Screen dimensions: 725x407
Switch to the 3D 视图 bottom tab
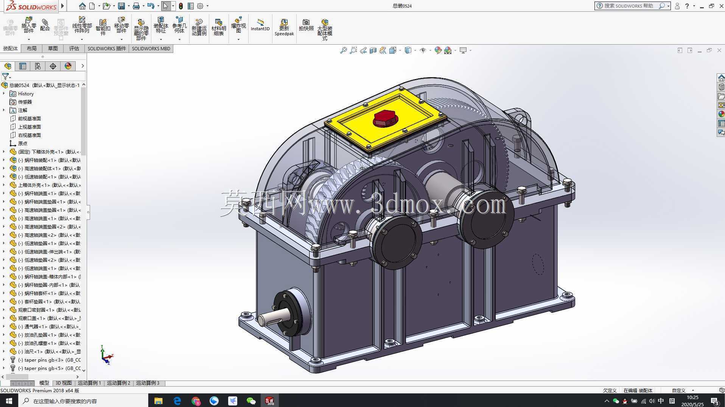[64, 383]
